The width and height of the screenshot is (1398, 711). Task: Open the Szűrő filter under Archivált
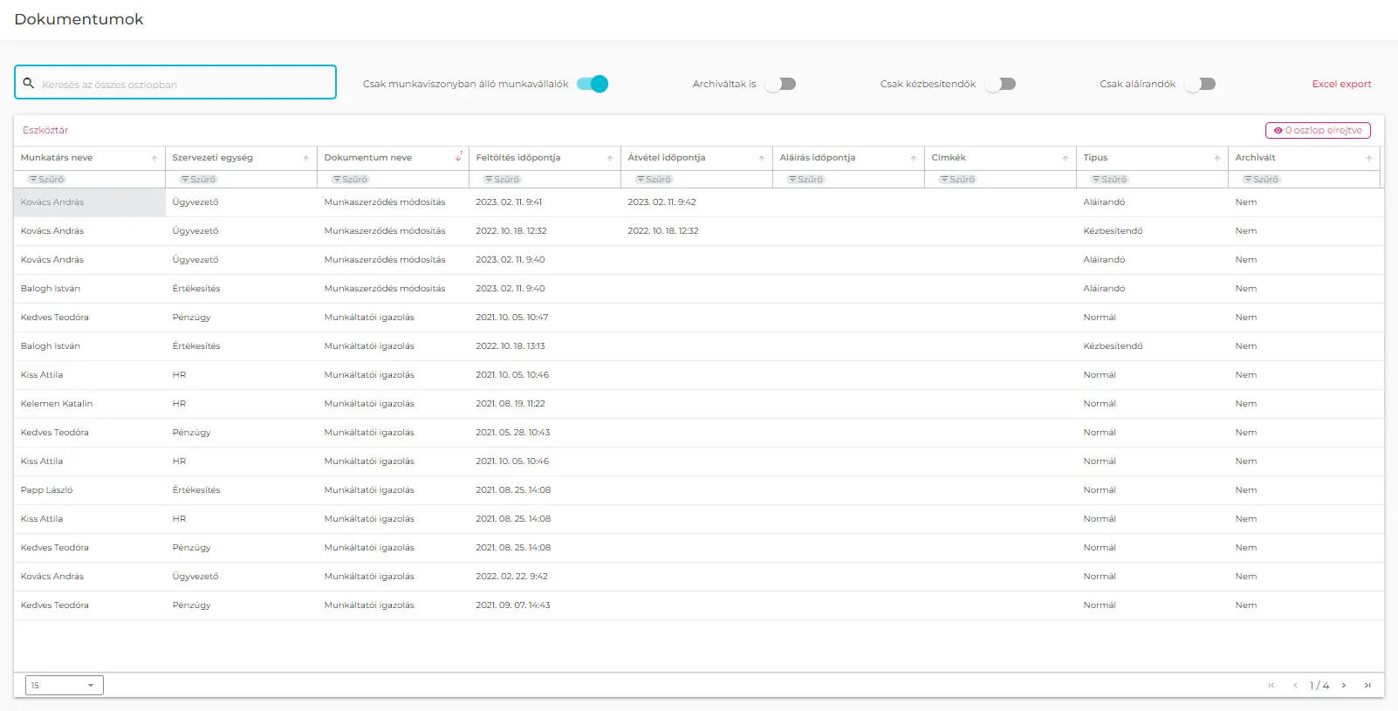(x=1260, y=180)
